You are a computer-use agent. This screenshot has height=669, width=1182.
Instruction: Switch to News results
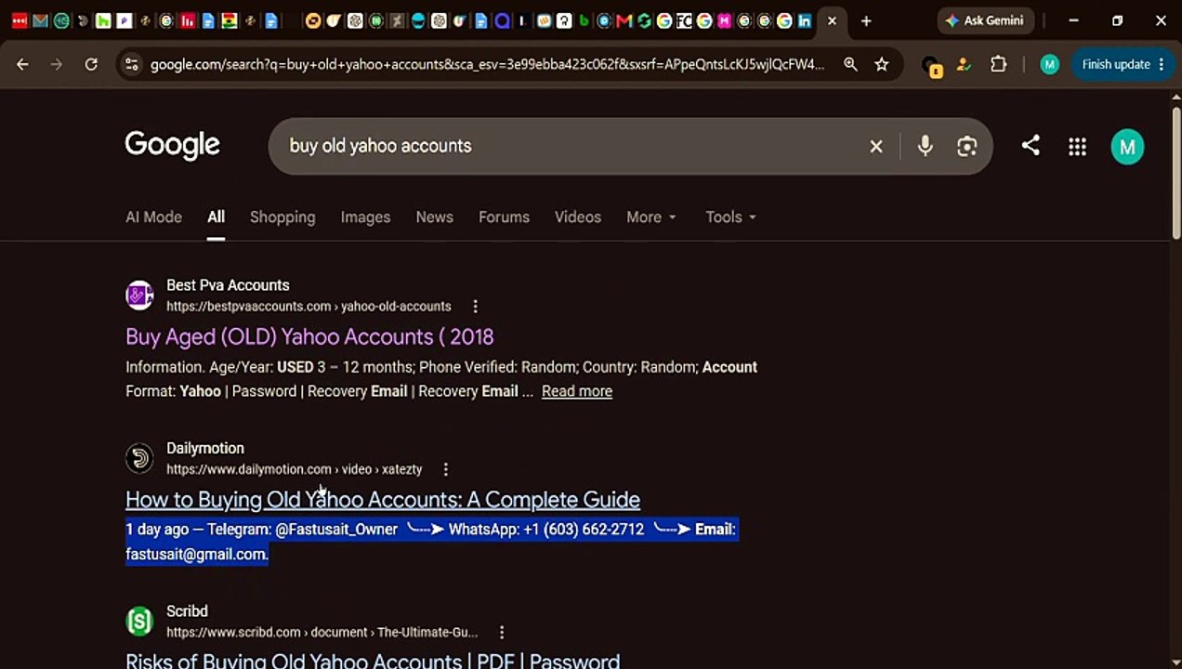(434, 216)
